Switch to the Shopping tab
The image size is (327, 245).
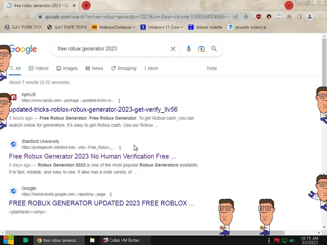click(124, 68)
